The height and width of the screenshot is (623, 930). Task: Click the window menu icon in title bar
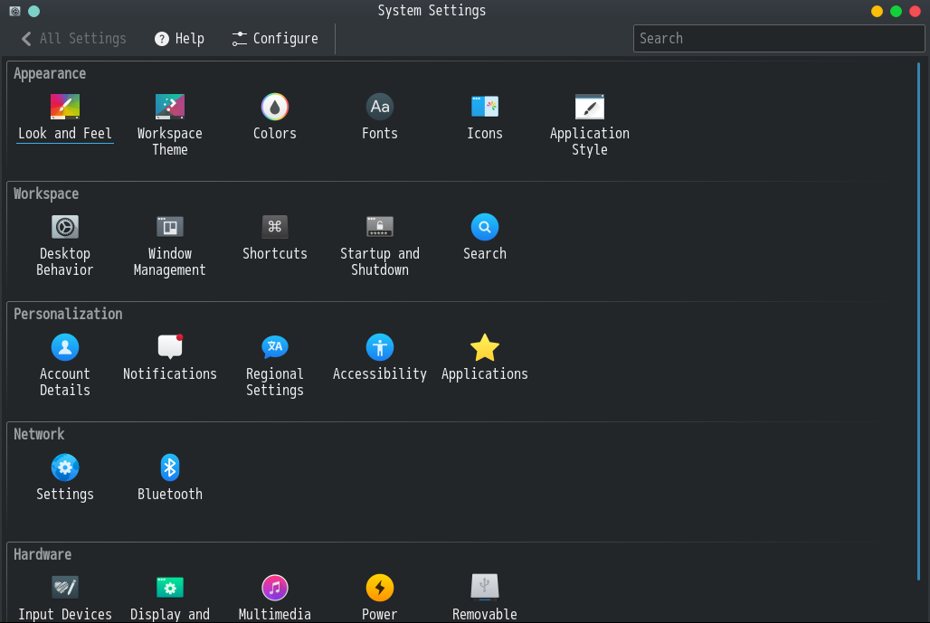pyautogui.click(x=14, y=11)
